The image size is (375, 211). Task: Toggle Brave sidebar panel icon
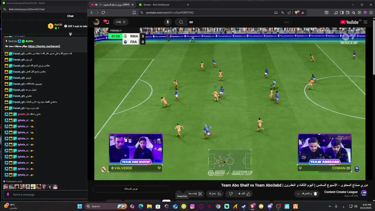[x=342, y=13]
